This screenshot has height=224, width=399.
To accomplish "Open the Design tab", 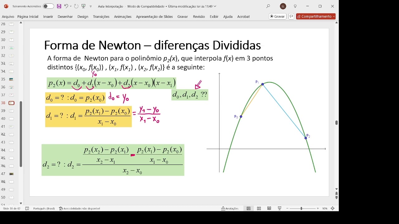I will click(83, 16).
